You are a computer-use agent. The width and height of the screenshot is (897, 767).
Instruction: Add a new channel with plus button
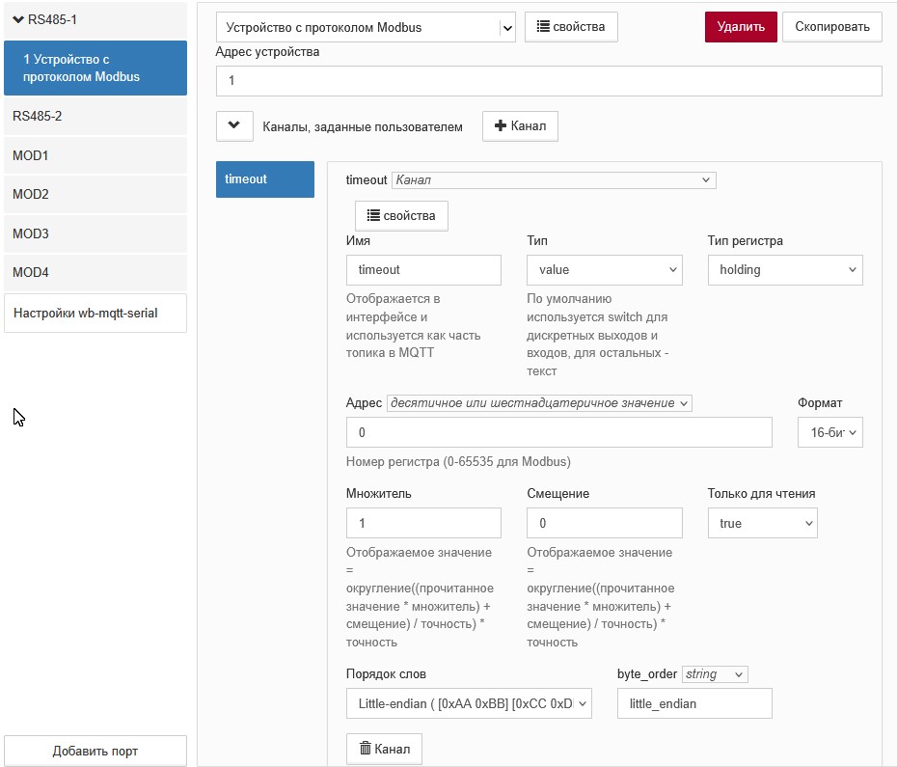pyautogui.click(x=520, y=126)
